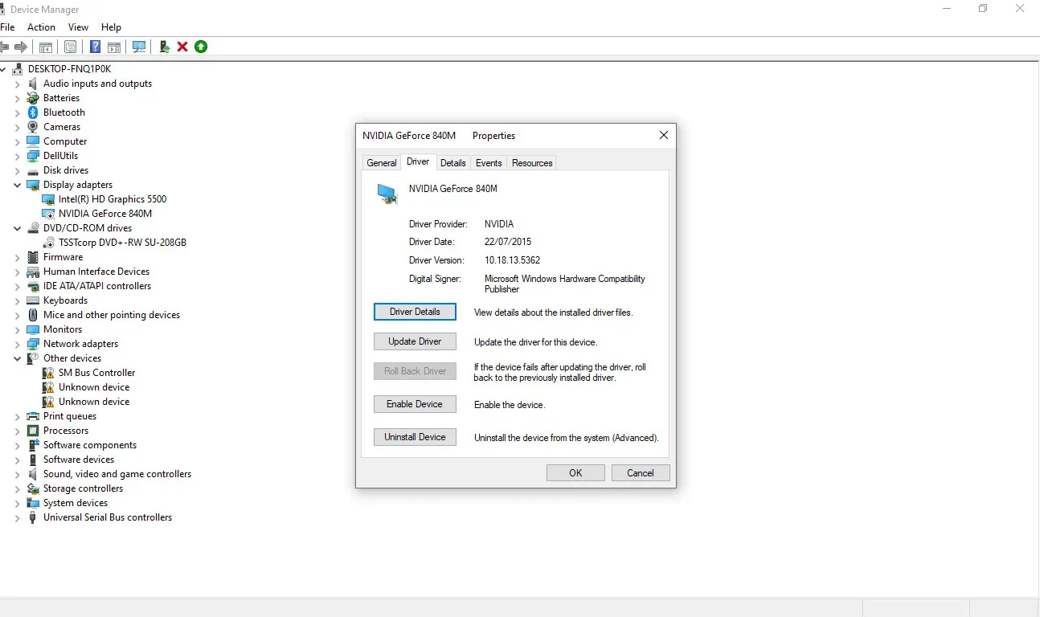Click the Universal Serial Bus controllers icon
Screen dimensions: 1040x617
coord(33,517)
